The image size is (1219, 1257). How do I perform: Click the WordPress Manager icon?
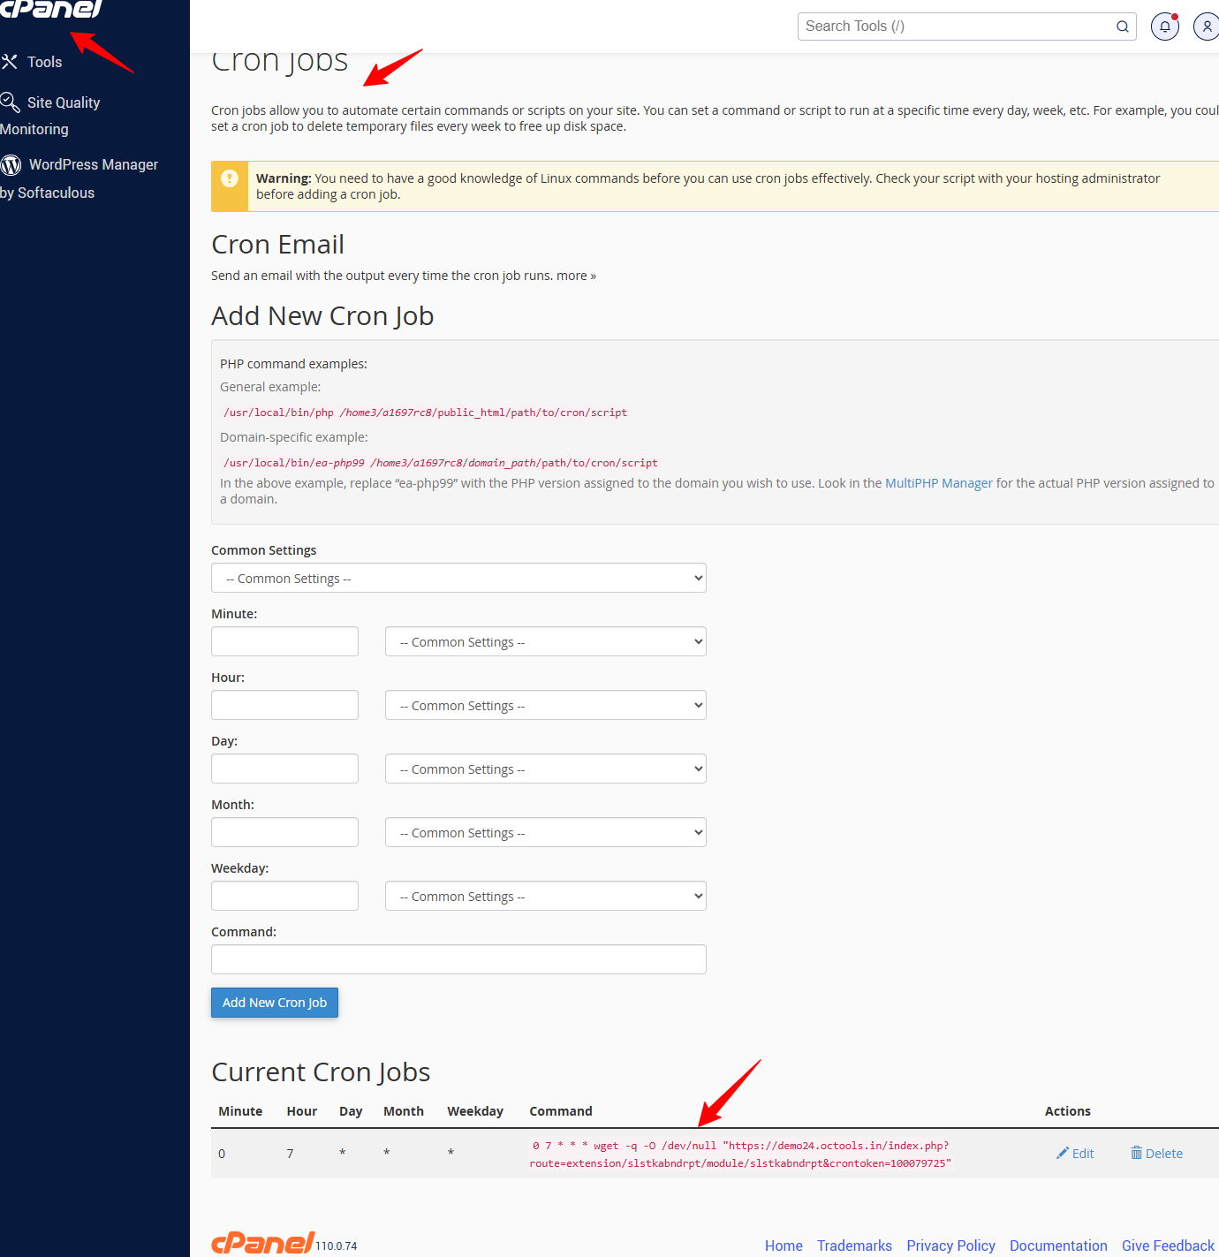tap(11, 165)
